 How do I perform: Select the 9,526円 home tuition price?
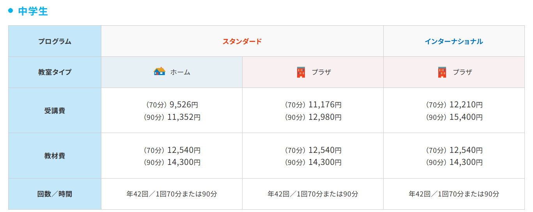[x=184, y=105]
